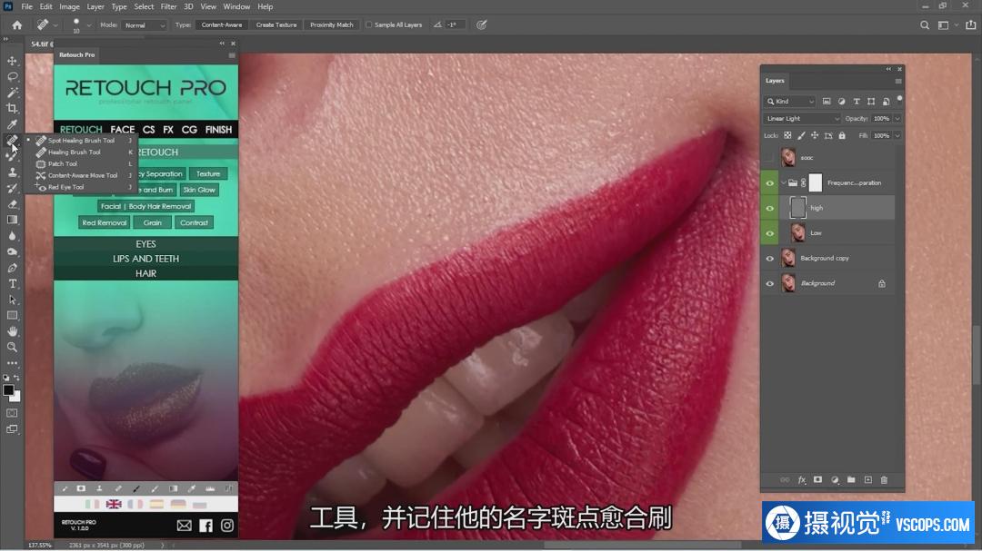Select the Horizontal Type tool
The width and height of the screenshot is (982, 551).
pos(12,284)
